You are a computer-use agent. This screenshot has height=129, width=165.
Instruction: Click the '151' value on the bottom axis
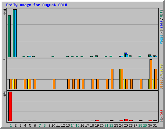(x=5, y=94)
